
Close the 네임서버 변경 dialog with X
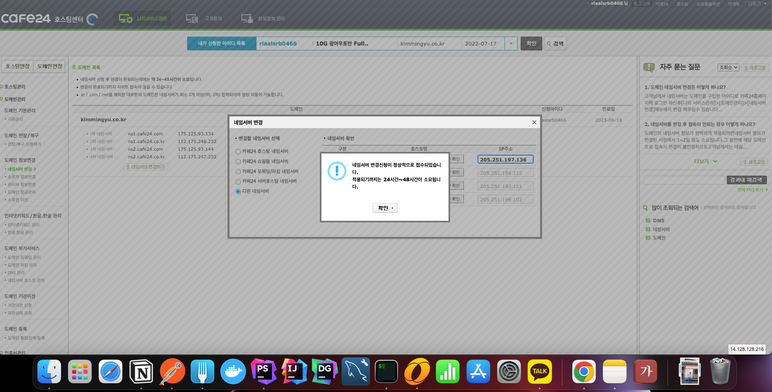534,122
